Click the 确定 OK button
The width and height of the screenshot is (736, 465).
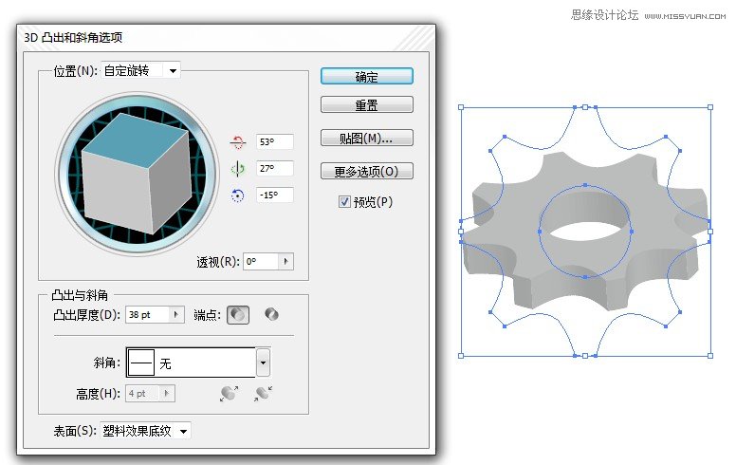coord(367,77)
